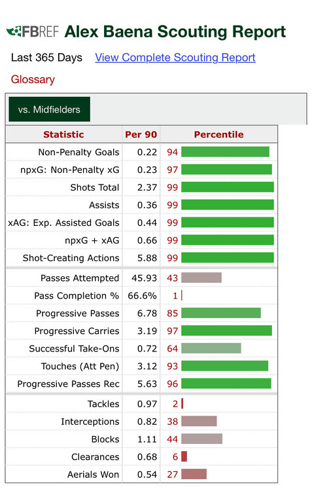Click the Progressive Passes percentile bar
The image size is (312, 491).
[221, 313]
